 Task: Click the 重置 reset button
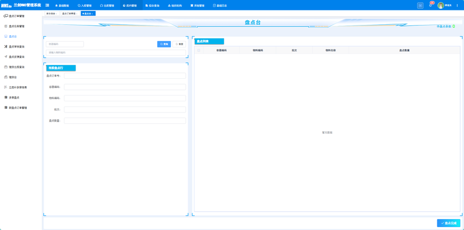point(179,44)
